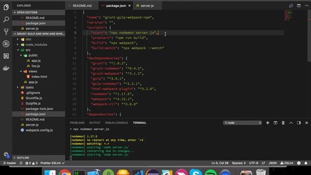Viewport: 311px width, 175px height.
Task: Select the Terminal panel tab
Action: 139,123
